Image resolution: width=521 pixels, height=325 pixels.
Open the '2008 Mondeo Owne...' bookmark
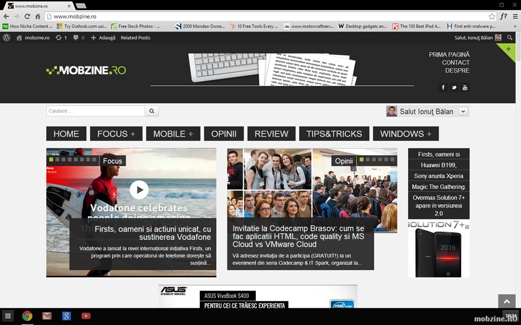pyautogui.click(x=200, y=26)
